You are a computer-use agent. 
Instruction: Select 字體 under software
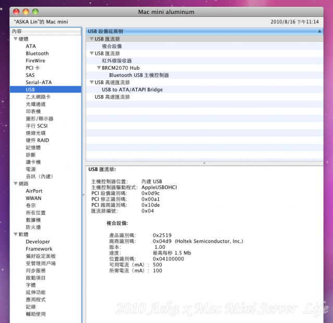31,285
